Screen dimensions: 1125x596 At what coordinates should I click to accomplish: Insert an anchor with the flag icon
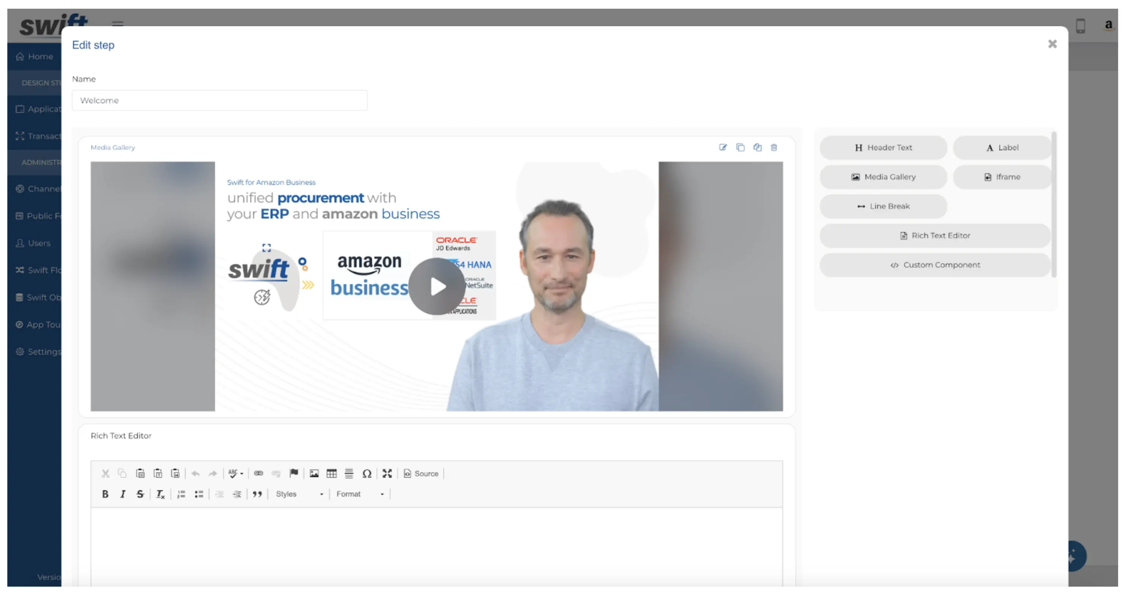pos(294,473)
